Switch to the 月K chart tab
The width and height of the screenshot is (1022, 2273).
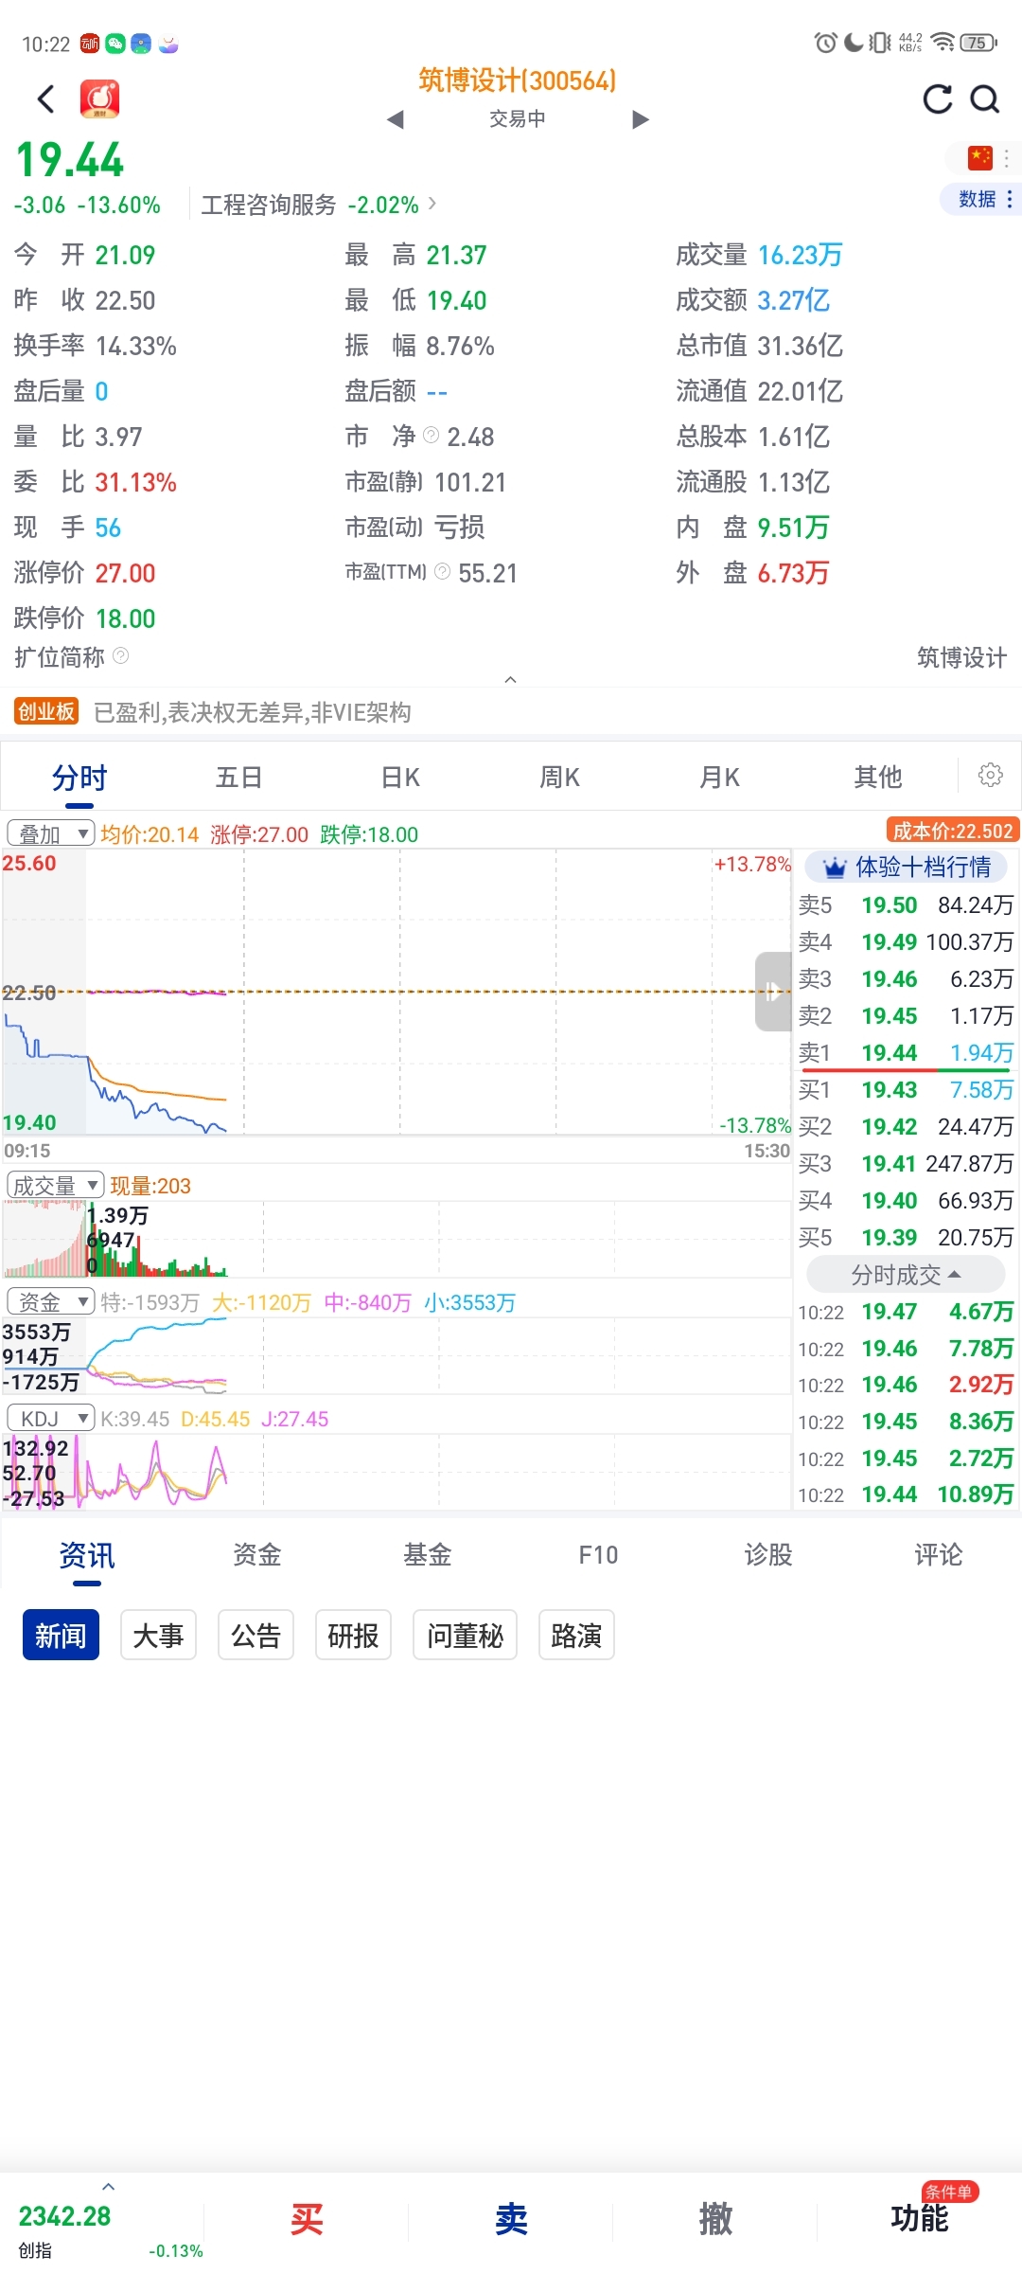tap(719, 778)
